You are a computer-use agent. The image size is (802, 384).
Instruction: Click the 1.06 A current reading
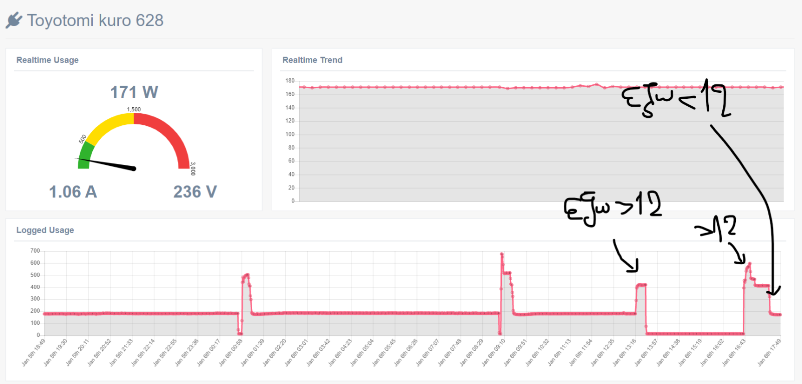[73, 192]
